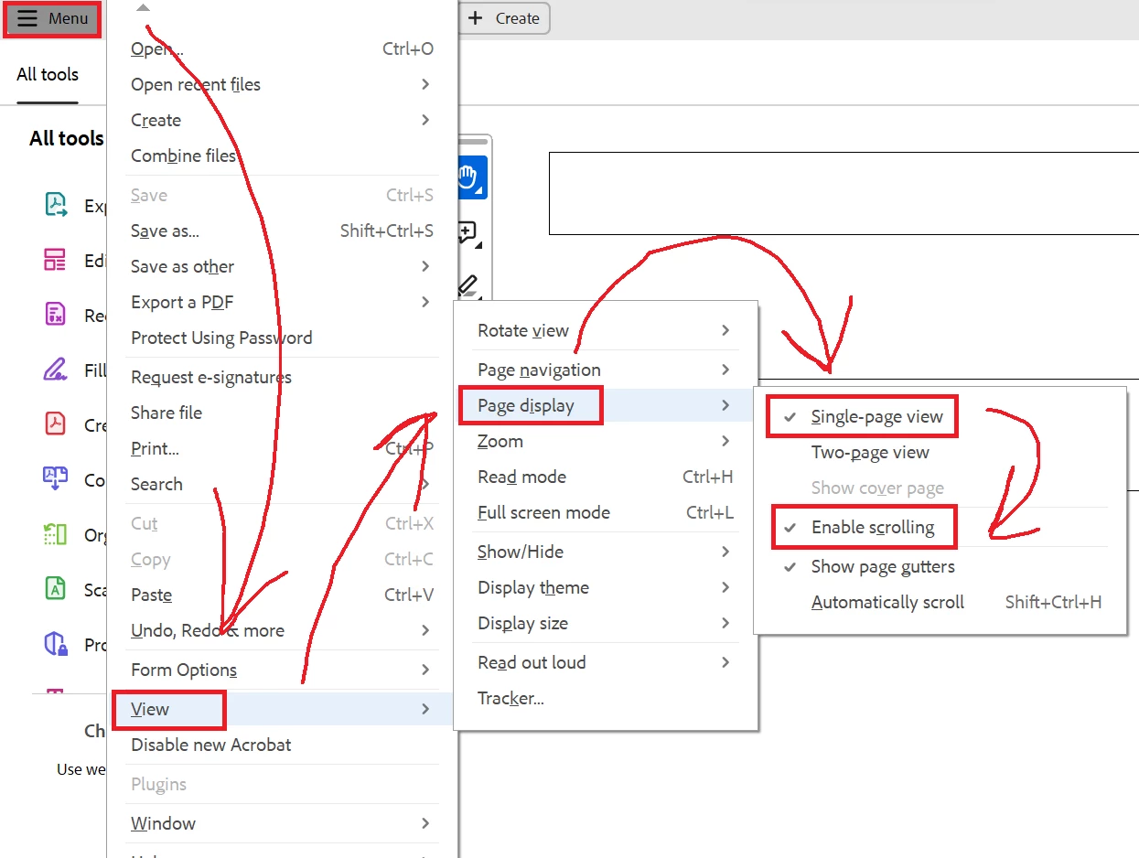This screenshot has height=858, width=1139.
Task: Select the Highlight pen tool in the quick toolbar
Action: pos(467,285)
